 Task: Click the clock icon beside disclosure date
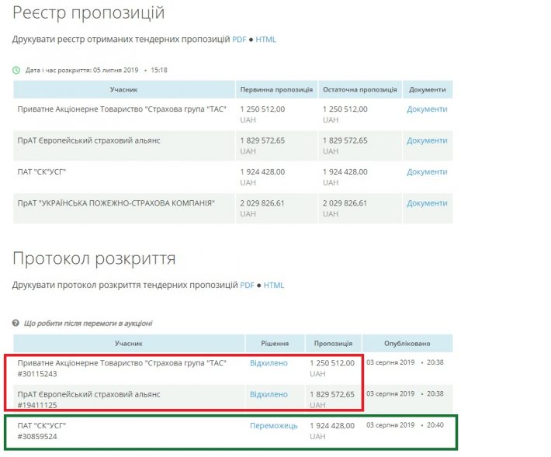point(16,71)
